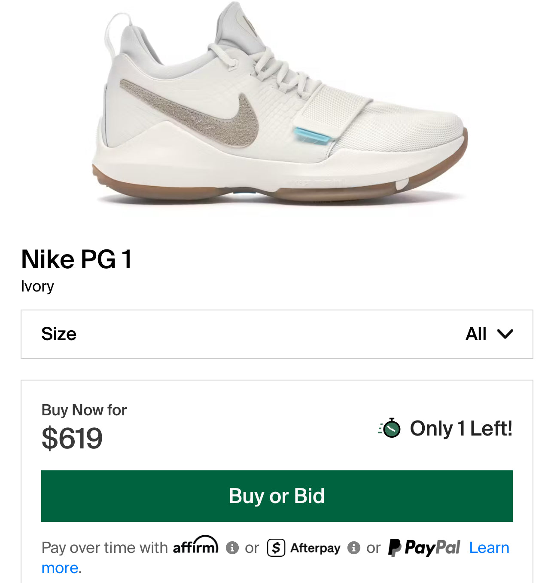Screen dimensions: 554x583
Task: Click the info icon next to Afterpay
Action: [x=353, y=548]
